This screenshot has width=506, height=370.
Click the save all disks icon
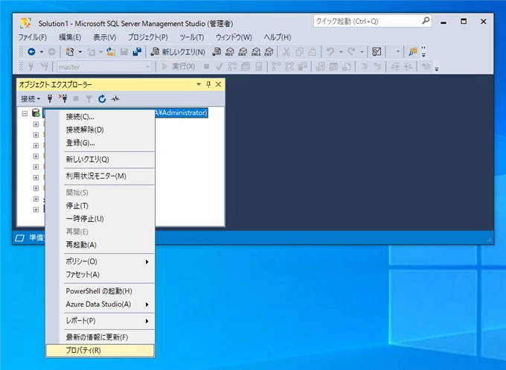[x=137, y=51]
